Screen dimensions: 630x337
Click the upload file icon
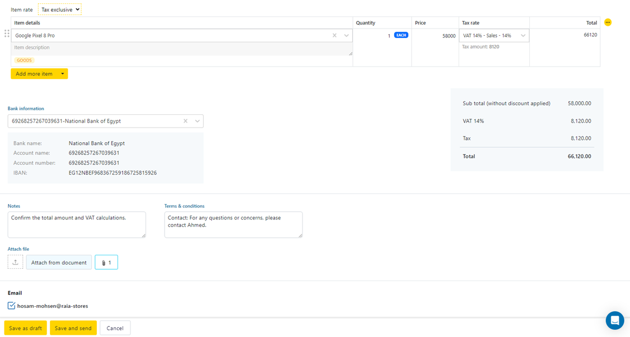(15, 262)
